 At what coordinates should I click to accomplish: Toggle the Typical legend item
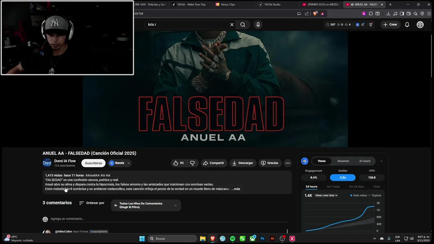point(375,195)
